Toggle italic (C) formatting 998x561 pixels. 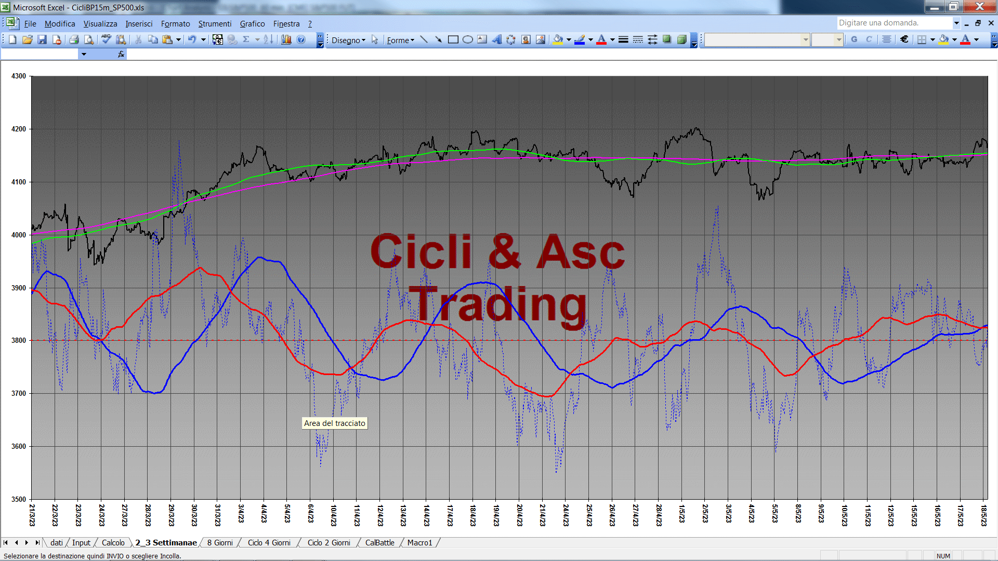869,39
